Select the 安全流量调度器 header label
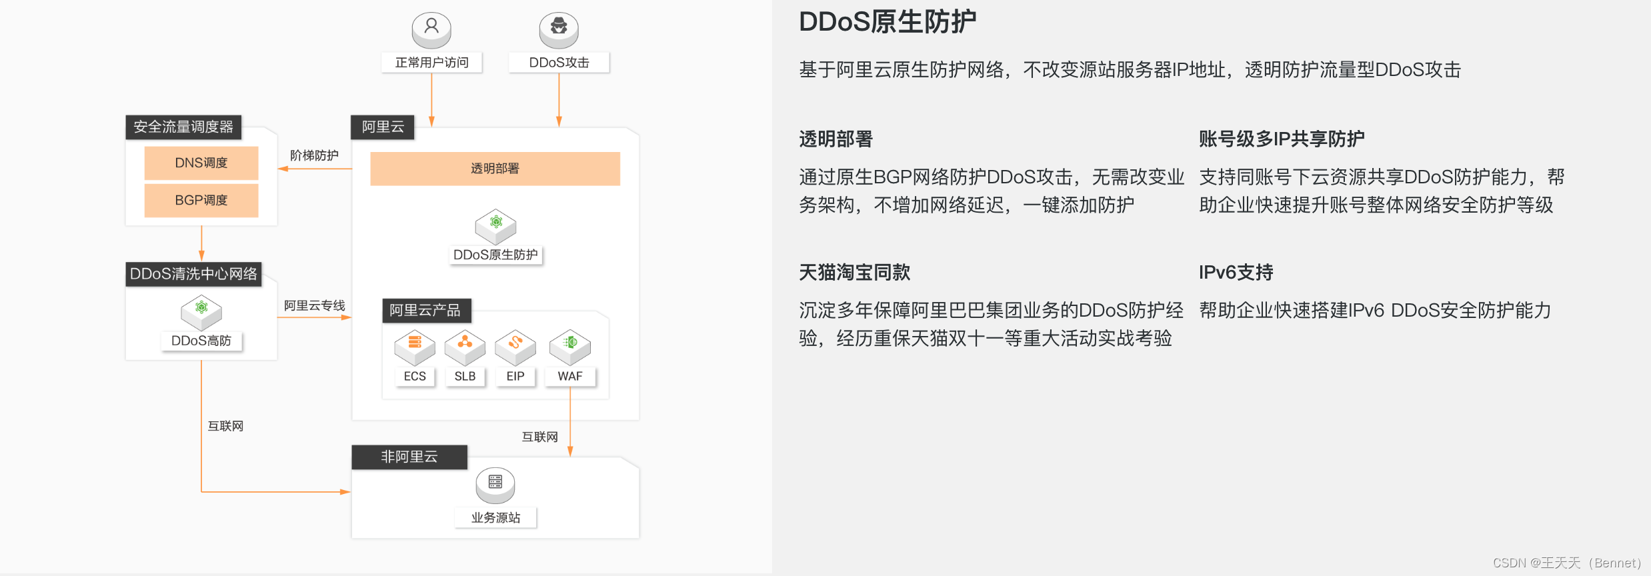The width and height of the screenshot is (1651, 576). click(183, 127)
